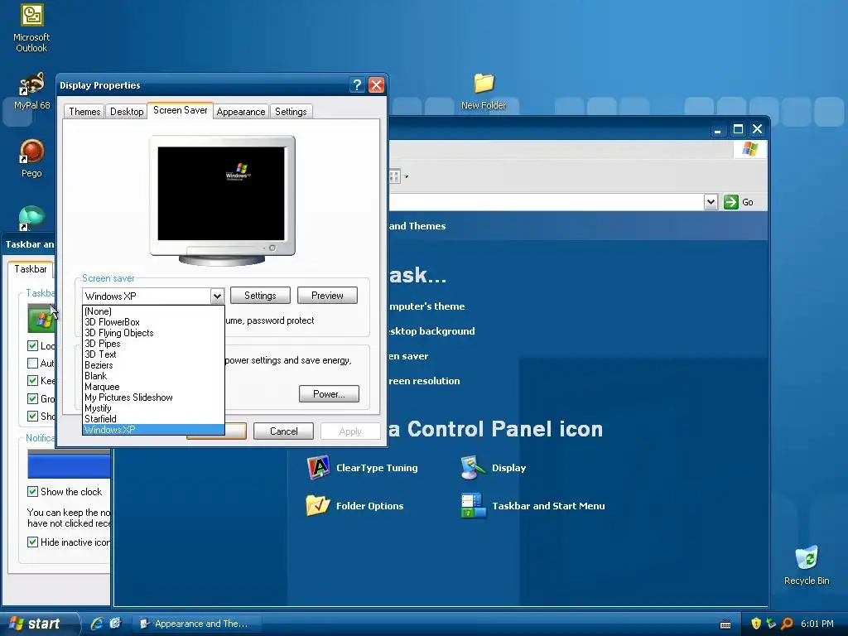Click Cancel in Display Properties
This screenshot has height=636, width=848.
tap(283, 431)
